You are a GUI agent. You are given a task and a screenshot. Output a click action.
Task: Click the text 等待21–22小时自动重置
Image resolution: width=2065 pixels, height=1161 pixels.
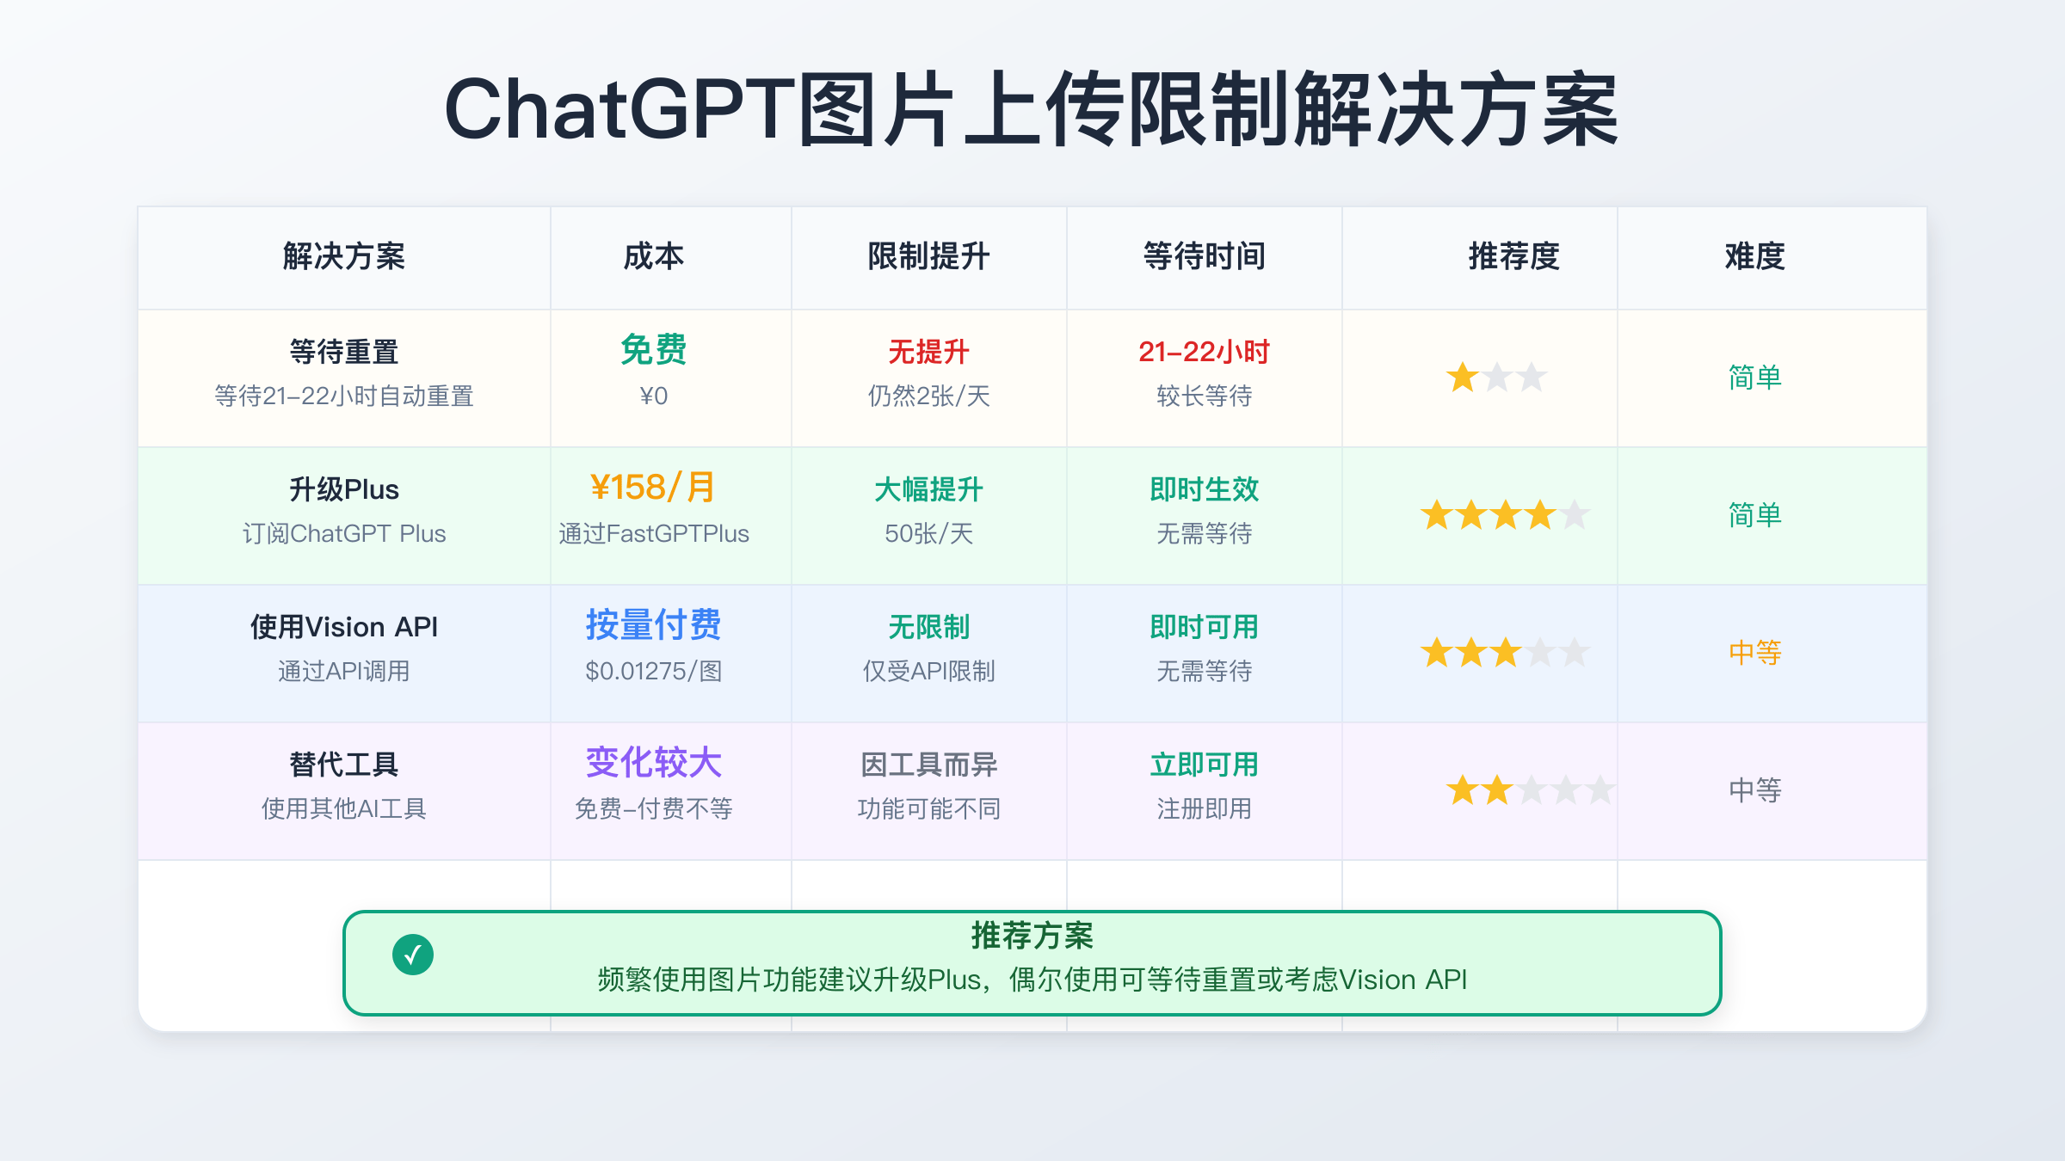coord(344,396)
